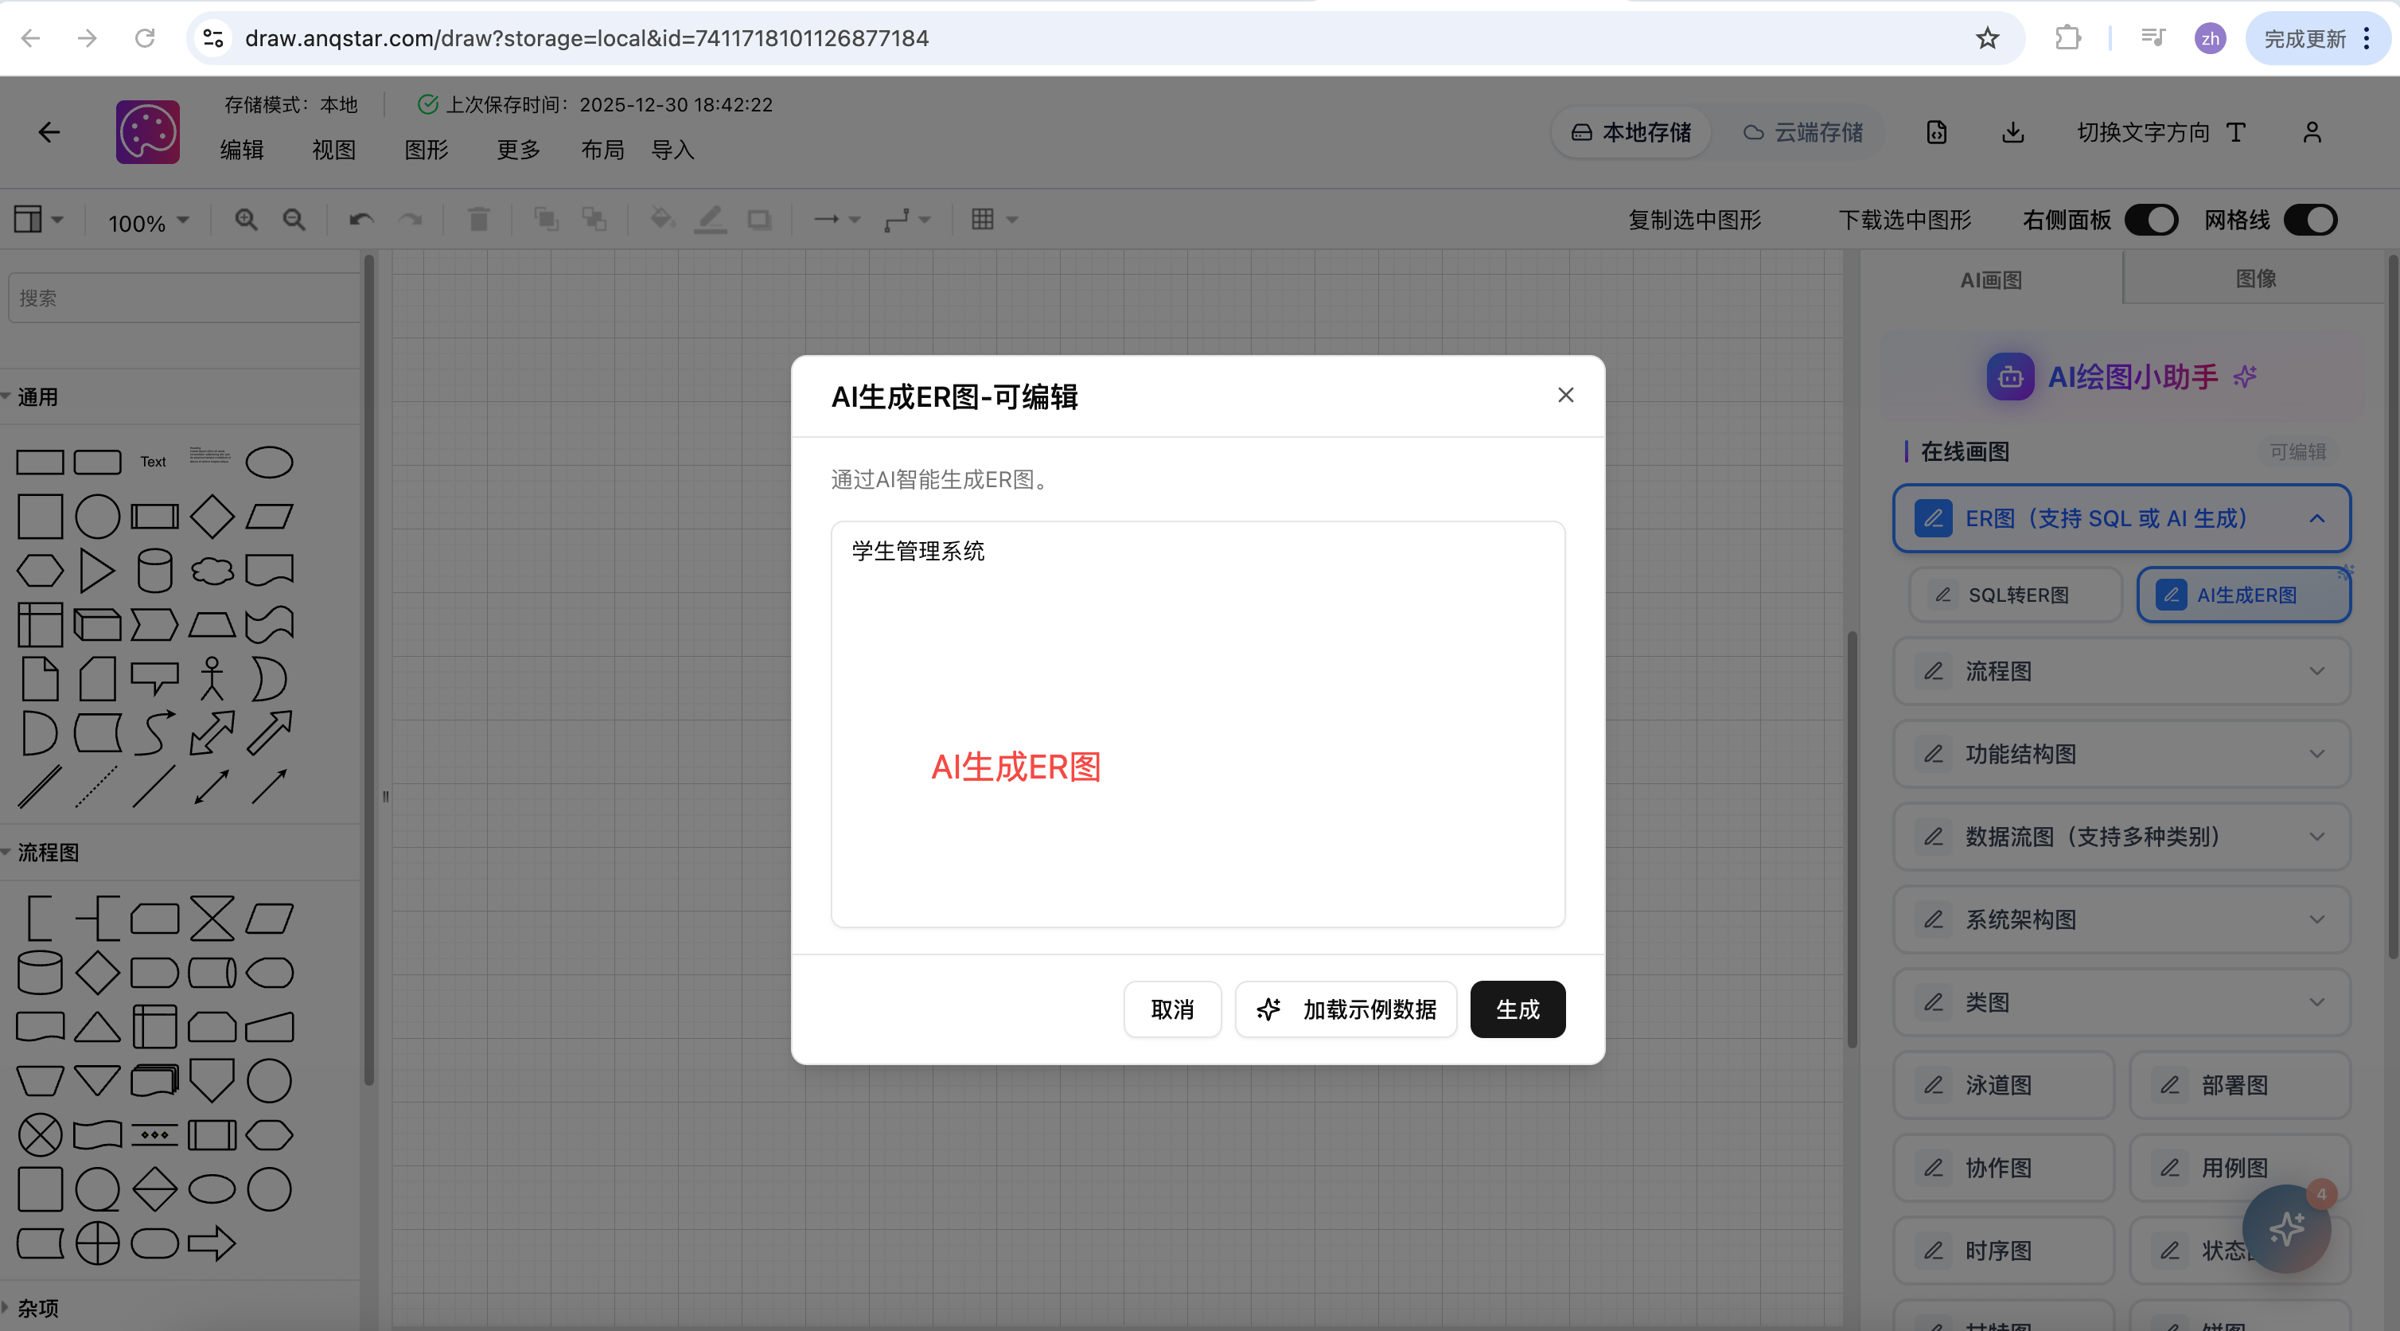The height and width of the screenshot is (1331, 2400).
Task: Open the 编辑 menu
Action: pyautogui.click(x=242, y=150)
